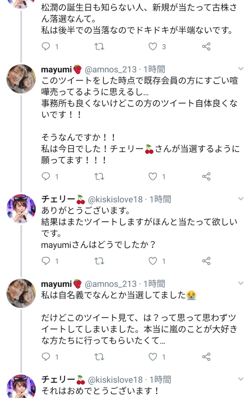Expand options for チェリー's ありがとうございます tweet
Viewport: 250px width, 398px height.
point(241,199)
